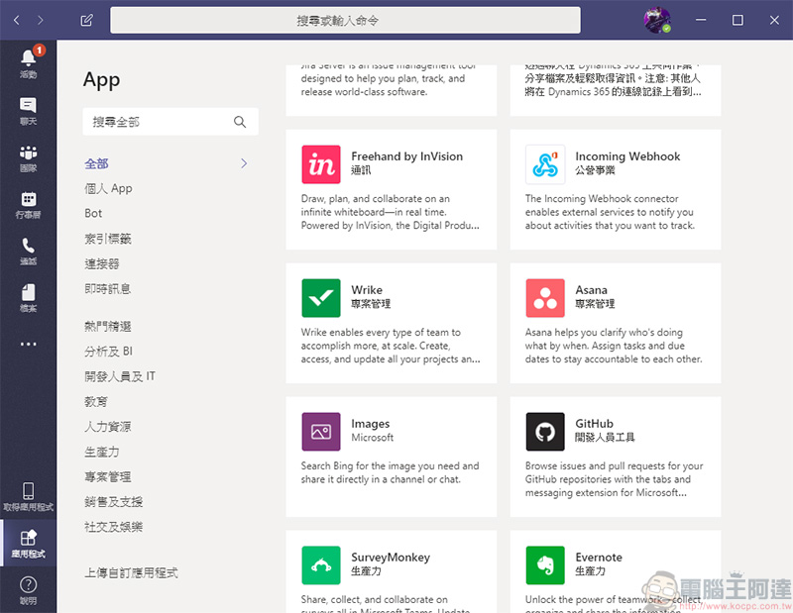
Task: Click the back navigation arrow
Action: [17, 20]
